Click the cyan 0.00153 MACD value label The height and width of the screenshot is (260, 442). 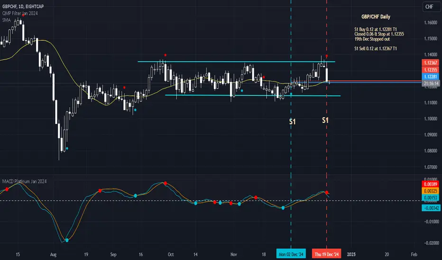pos(431,198)
